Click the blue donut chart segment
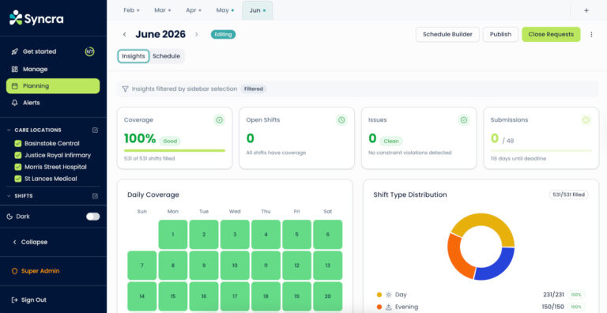 [x=497, y=266]
